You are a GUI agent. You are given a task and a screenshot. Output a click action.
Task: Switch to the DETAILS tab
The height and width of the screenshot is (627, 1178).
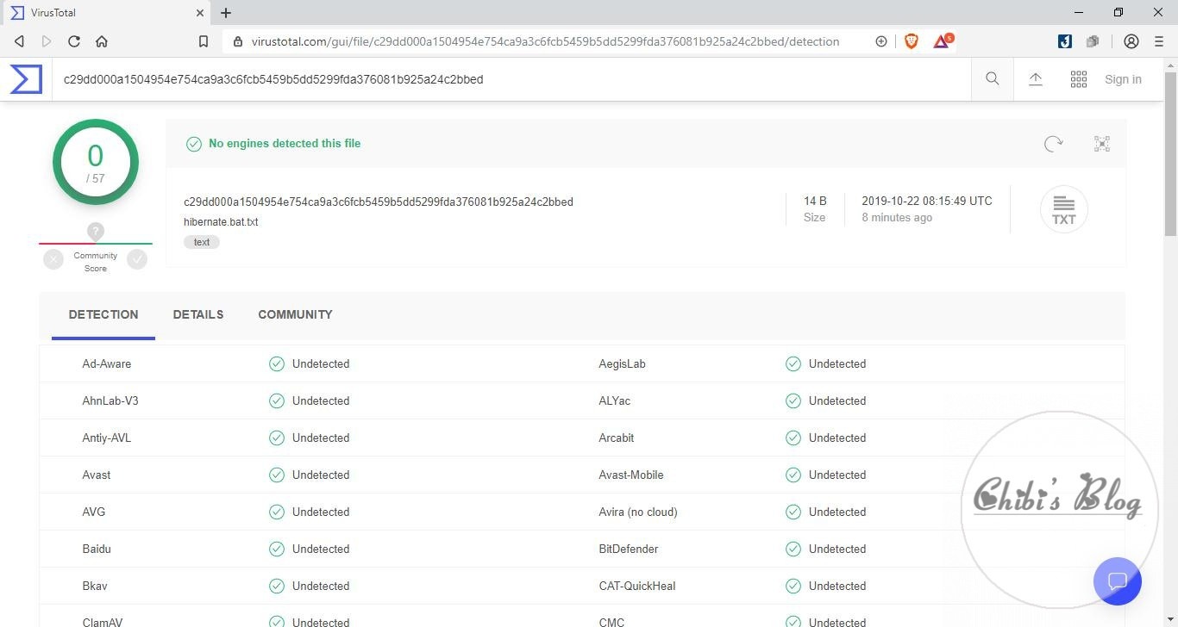click(x=198, y=314)
